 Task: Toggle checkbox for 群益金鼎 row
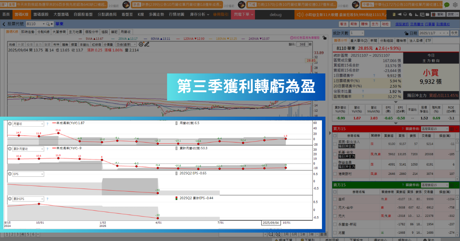tap(335, 164)
